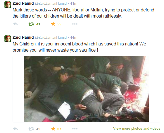Screen dimensions: 164x133
Task: Open more options on the 41m tweet
Action: pos(75,24)
